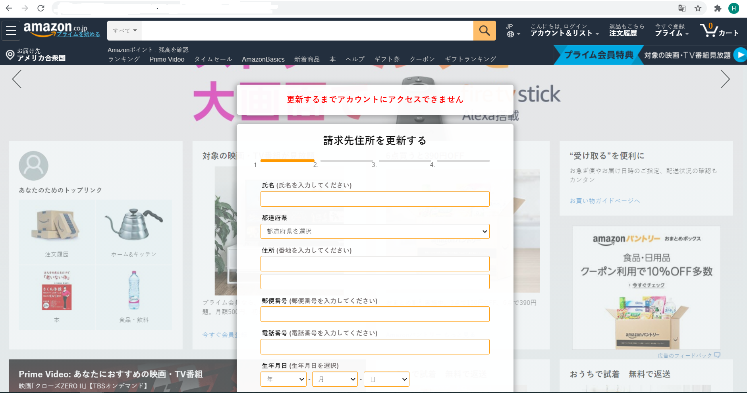Click the step 2 progress segment
This screenshot has height=393, width=747.
[x=346, y=161]
